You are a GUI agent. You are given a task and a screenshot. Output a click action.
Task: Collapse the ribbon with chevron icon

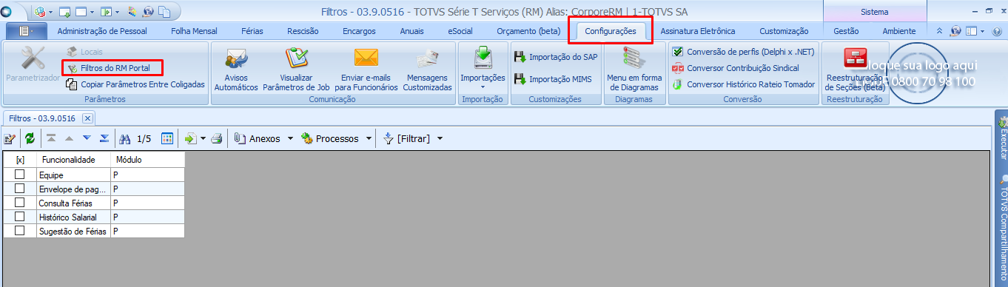tap(940, 31)
